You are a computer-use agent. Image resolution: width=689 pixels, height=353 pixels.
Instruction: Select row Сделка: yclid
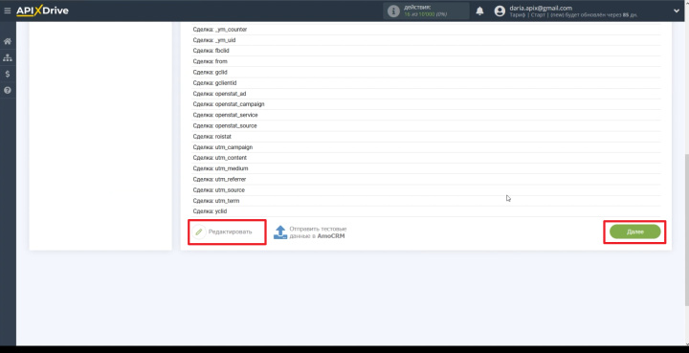426,211
